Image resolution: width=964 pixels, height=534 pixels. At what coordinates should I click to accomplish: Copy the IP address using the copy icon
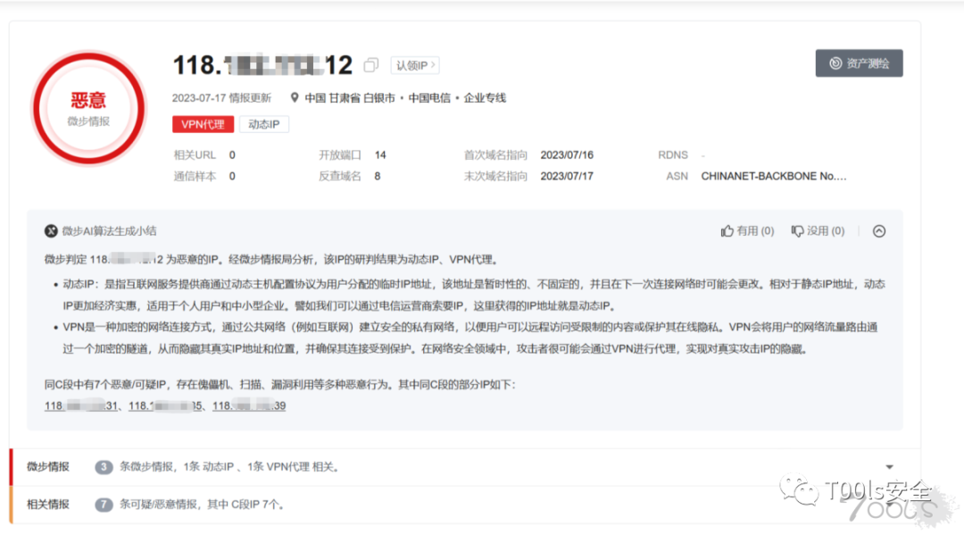point(371,65)
